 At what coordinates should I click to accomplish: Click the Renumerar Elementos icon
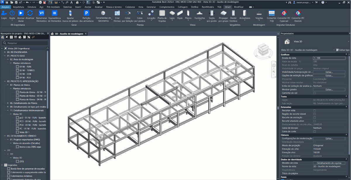(42, 13)
